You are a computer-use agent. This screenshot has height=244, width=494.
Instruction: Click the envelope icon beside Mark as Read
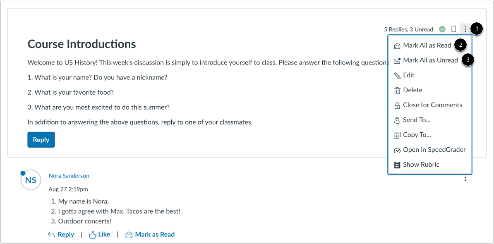(129, 234)
